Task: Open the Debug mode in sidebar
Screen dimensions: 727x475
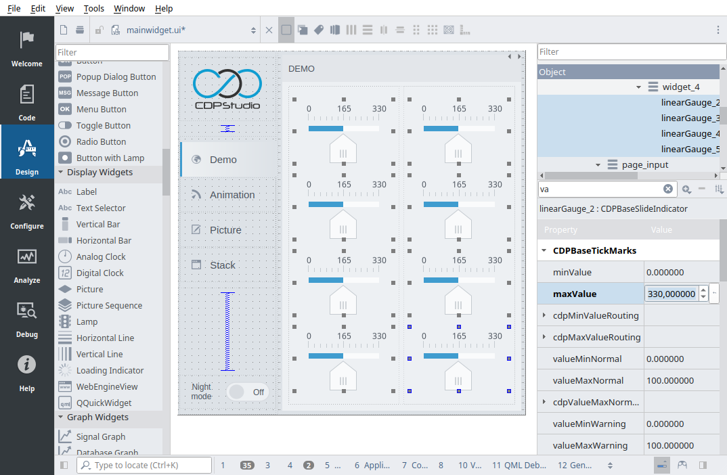Action: tap(27, 318)
